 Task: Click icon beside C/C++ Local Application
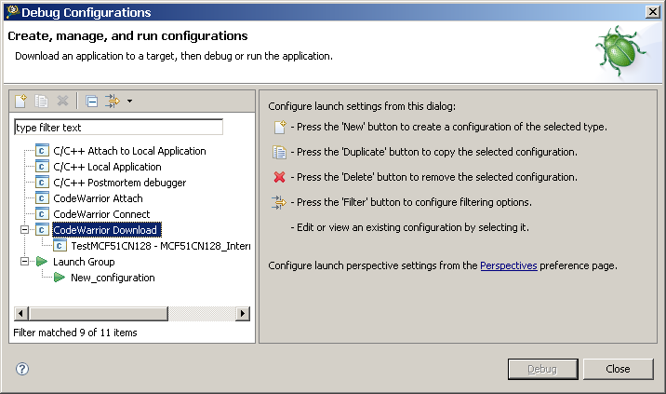pos(42,167)
